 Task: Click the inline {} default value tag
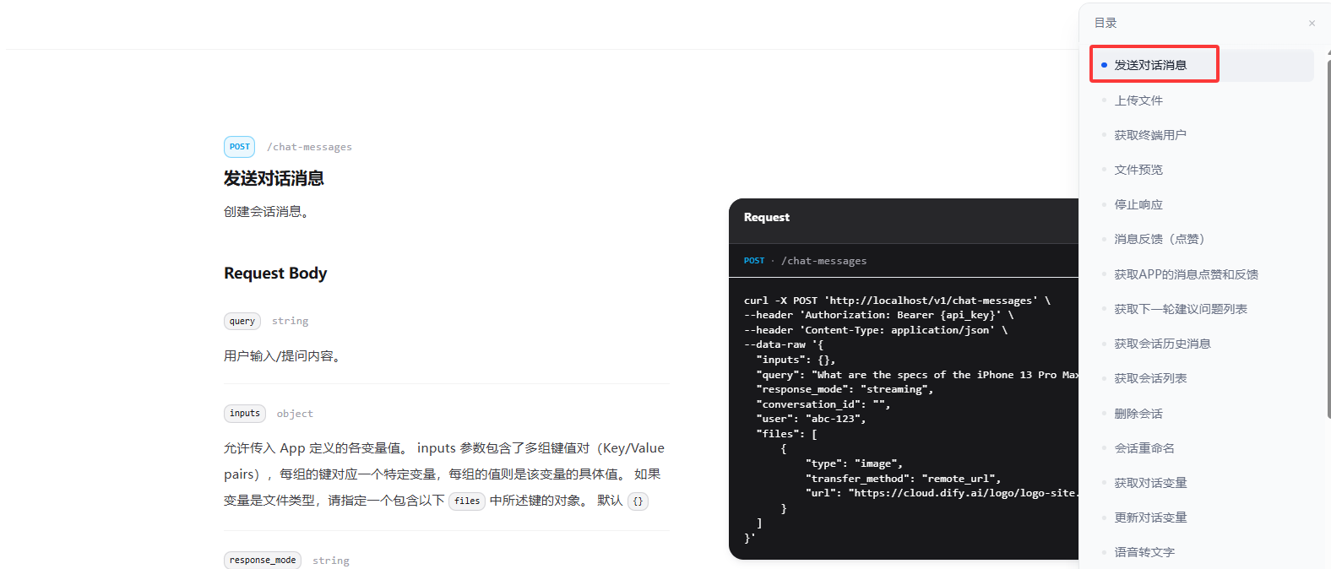point(638,501)
